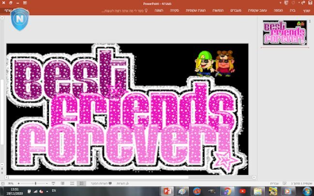
Task: Click vertical scrollbar up arrow
Action: [2, 18]
